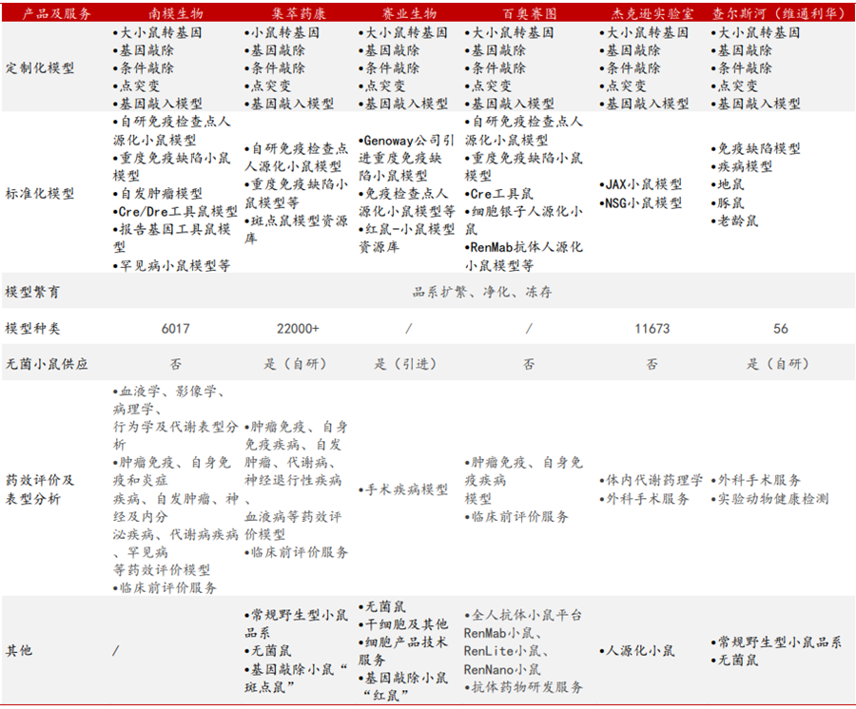Select the column header '南模生物'
The image size is (856, 709).
tap(176, 13)
